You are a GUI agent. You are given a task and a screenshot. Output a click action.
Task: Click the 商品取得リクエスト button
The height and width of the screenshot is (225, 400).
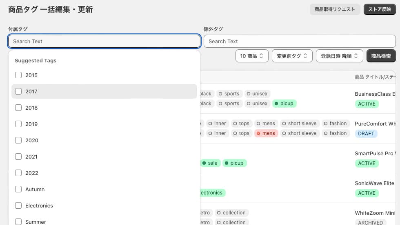pyautogui.click(x=335, y=9)
